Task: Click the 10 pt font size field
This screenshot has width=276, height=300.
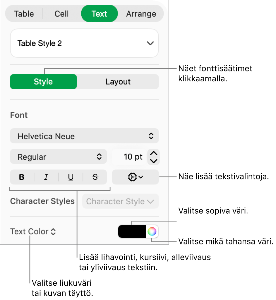Action: pos(129,157)
